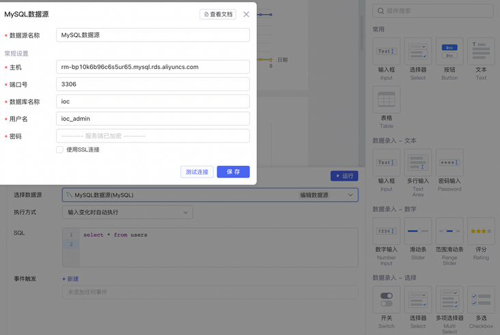The height and width of the screenshot is (335, 500).
Task: Focus the 端口号 field showing 3306
Action: (153, 84)
